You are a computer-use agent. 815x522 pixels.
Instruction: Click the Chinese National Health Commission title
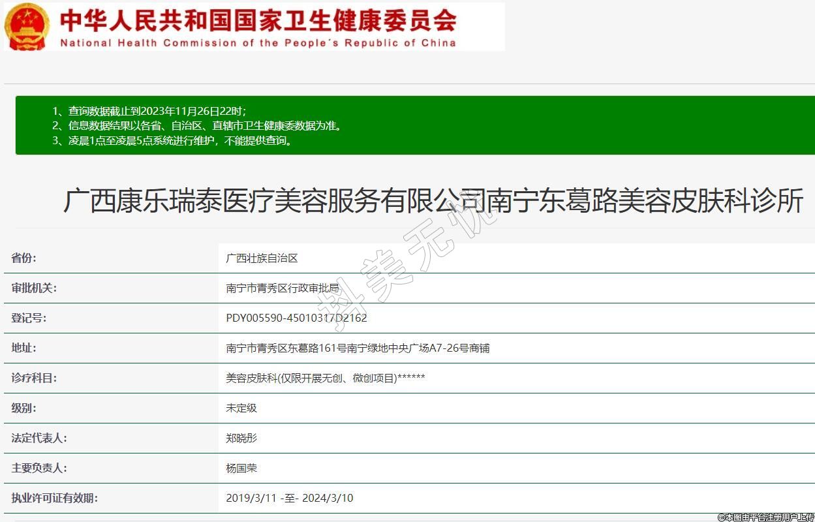258,20
